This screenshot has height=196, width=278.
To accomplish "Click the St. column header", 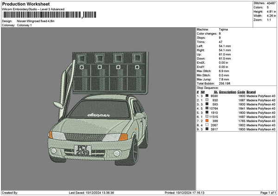I will point(215,92).
